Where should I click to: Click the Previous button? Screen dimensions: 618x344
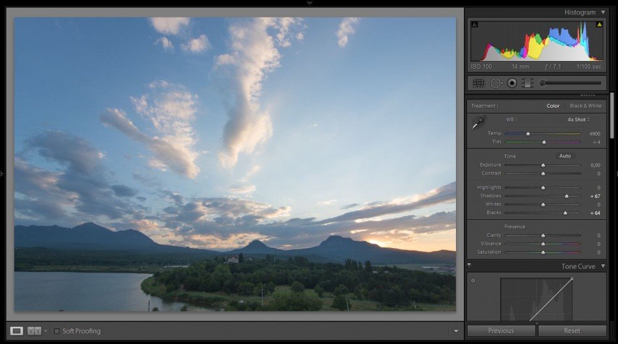pos(501,330)
